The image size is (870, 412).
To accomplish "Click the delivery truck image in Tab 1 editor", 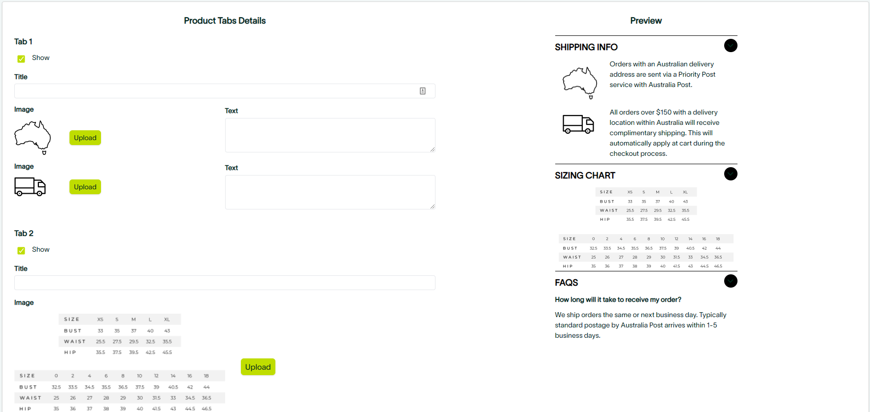I will click(x=30, y=187).
